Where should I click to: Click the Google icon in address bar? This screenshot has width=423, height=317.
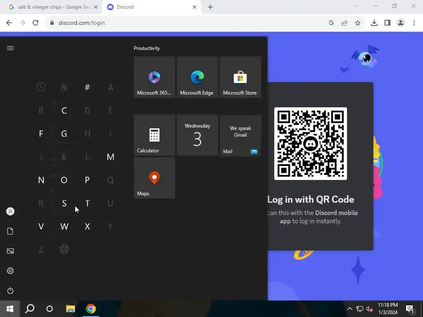(331, 23)
